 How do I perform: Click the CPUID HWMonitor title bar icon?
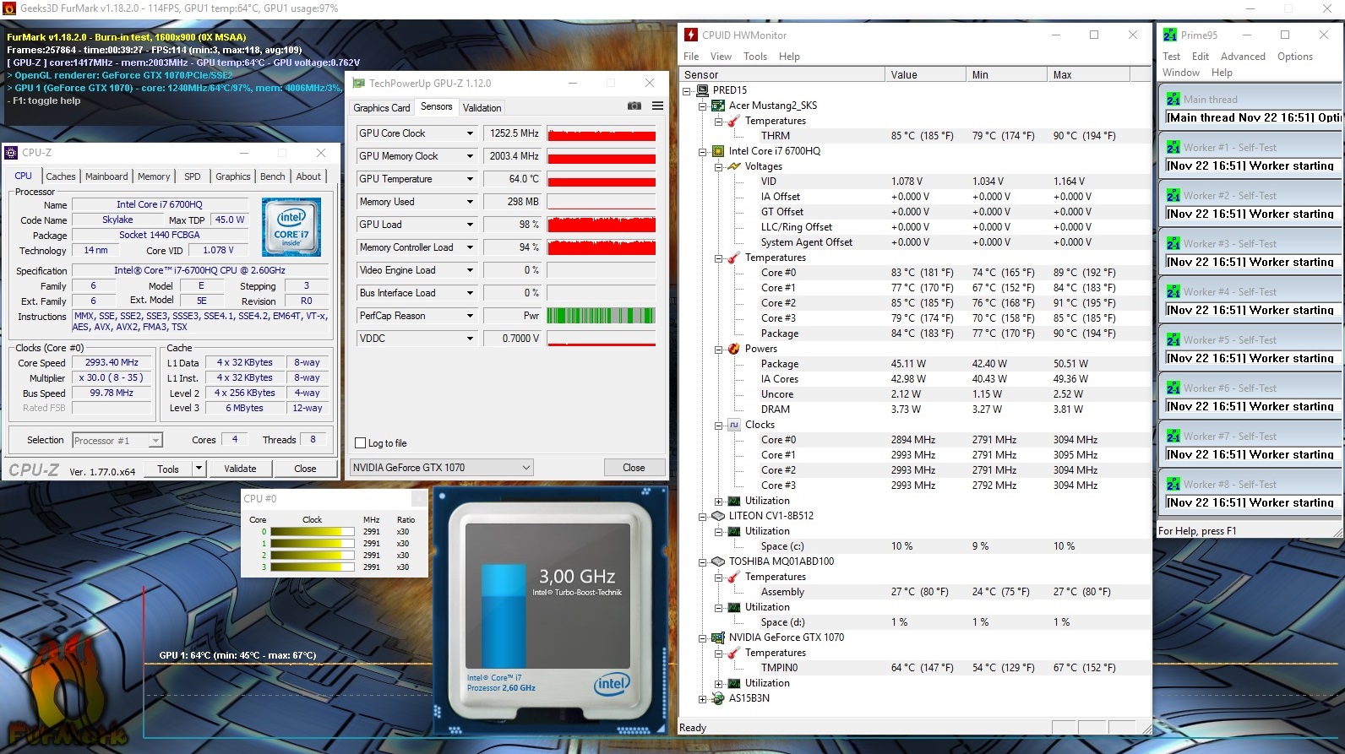tap(691, 35)
